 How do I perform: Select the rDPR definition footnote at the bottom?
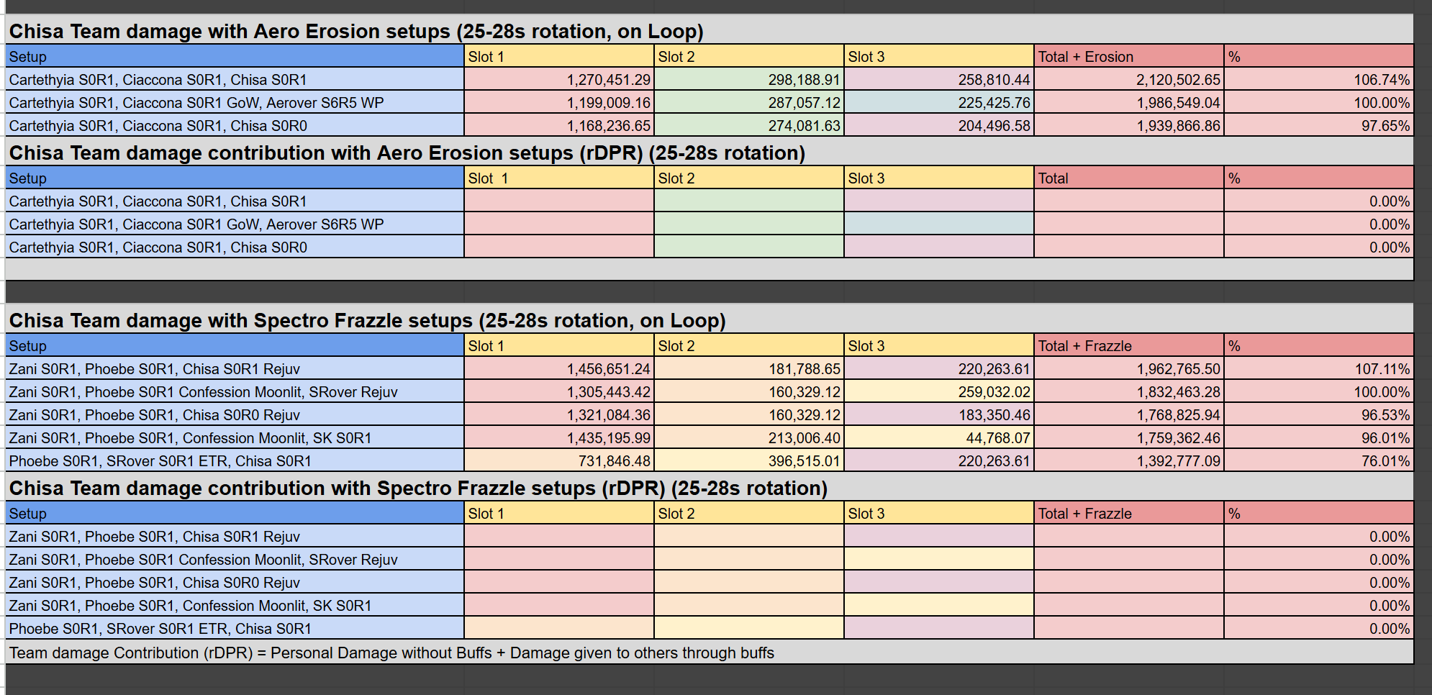[x=391, y=653]
